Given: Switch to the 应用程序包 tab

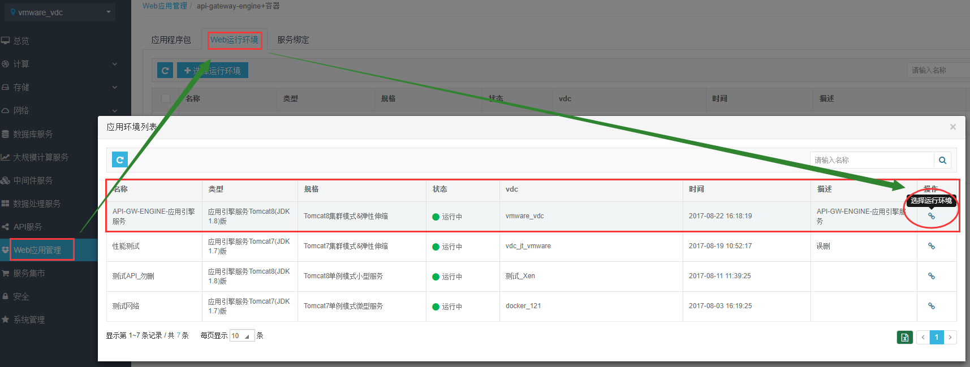Looking at the screenshot, I should coord(171,40).
